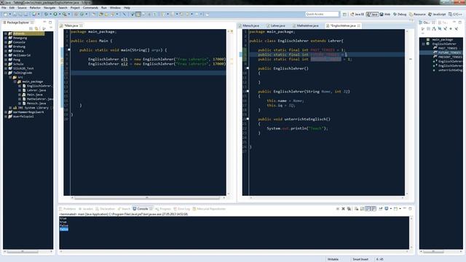Collapse the Englischlehrer class in Outline

click(424, 44)
